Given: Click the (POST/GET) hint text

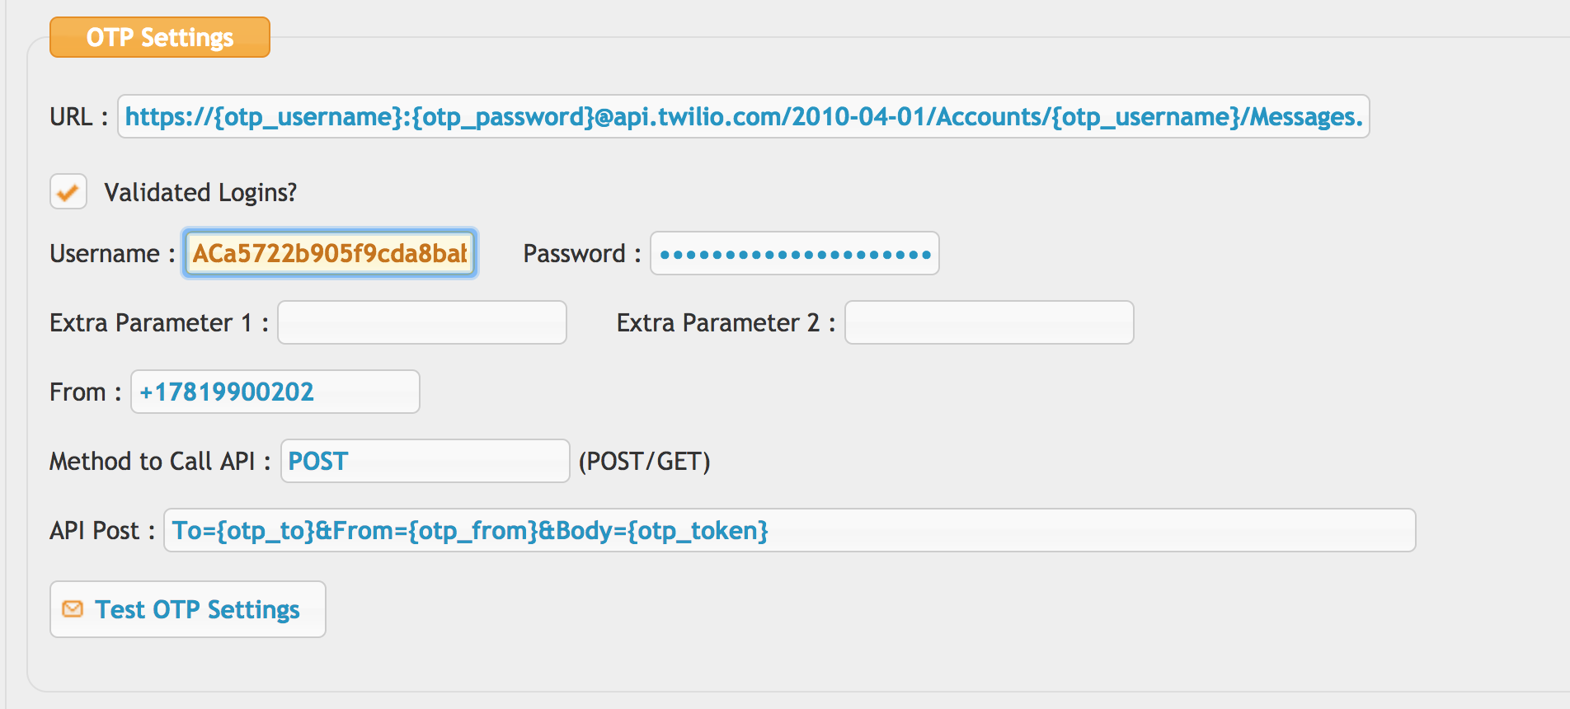Looking at the screenshot, I should pyautogui.click(x=644, y=461).
